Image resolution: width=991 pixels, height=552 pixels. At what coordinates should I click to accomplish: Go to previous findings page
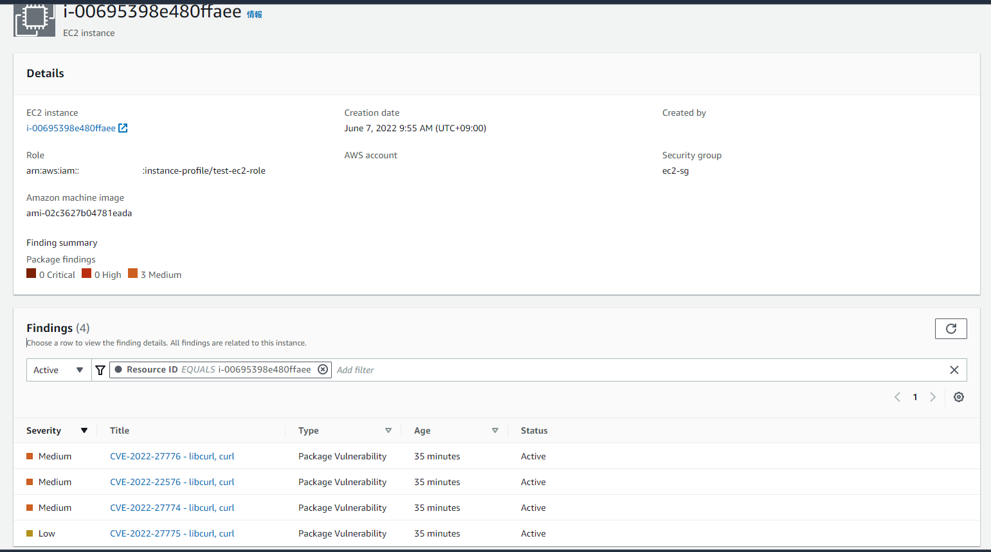pos(897,397)
